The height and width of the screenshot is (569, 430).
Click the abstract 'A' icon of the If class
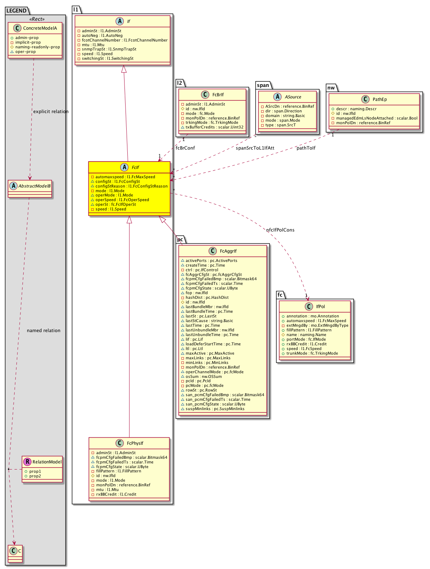[x=120, y=21]
